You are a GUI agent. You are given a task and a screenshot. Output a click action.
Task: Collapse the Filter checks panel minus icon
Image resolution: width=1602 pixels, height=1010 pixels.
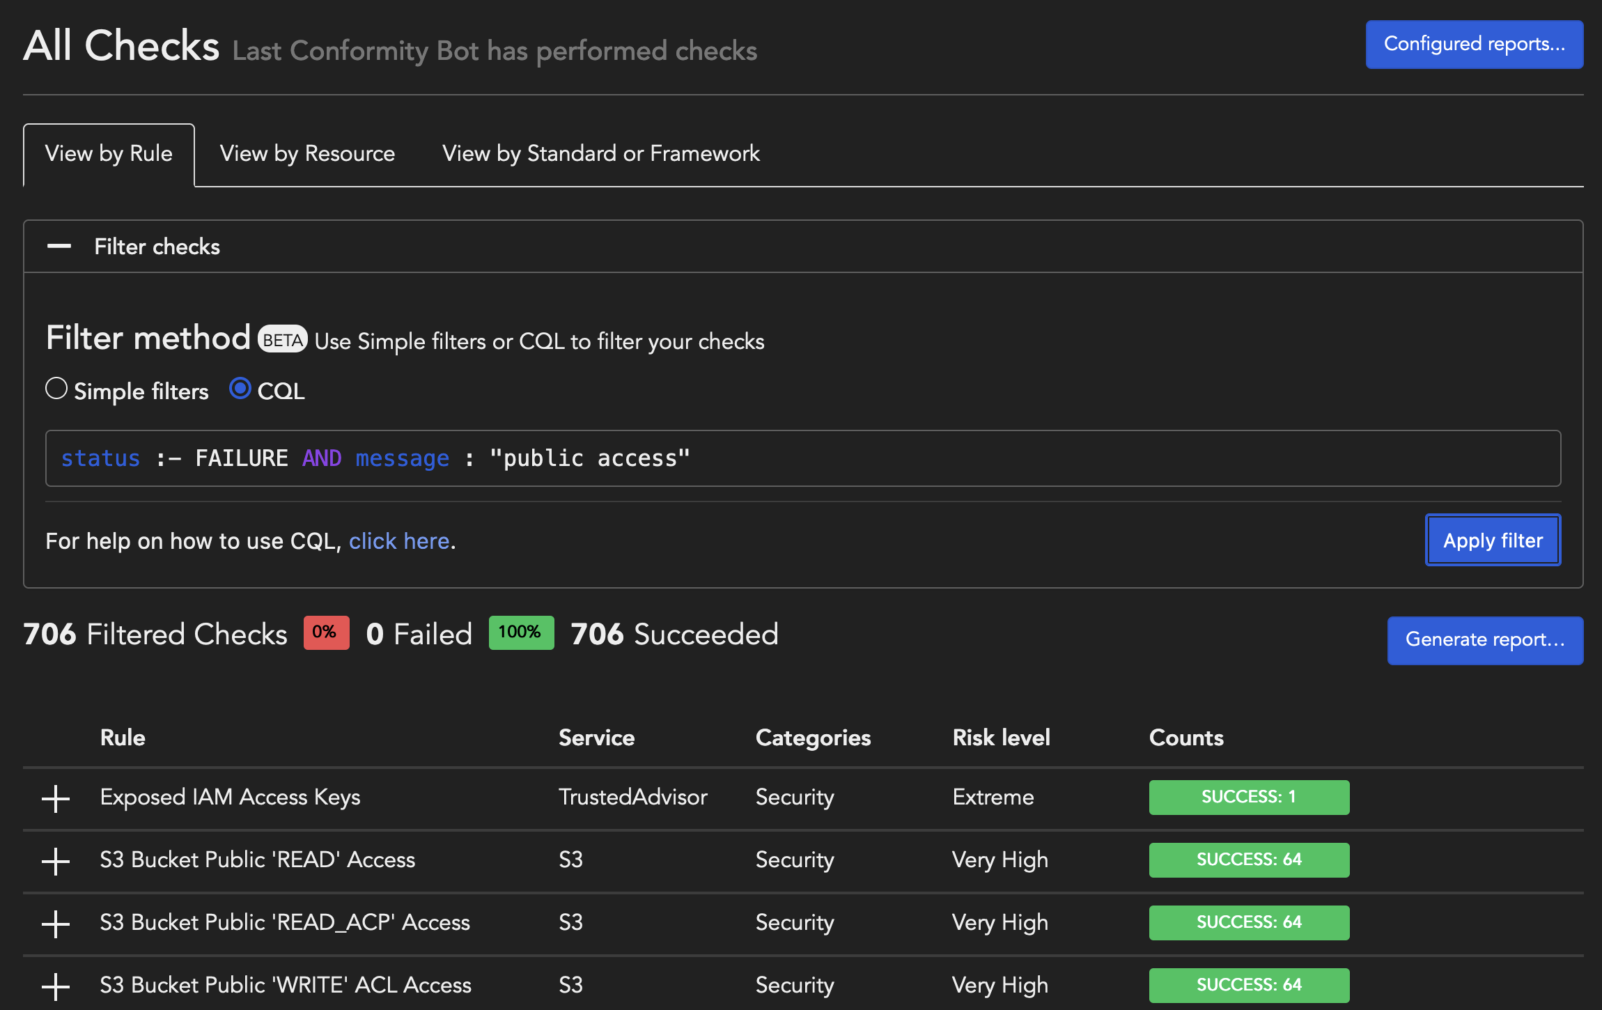[x=59, y=247]
